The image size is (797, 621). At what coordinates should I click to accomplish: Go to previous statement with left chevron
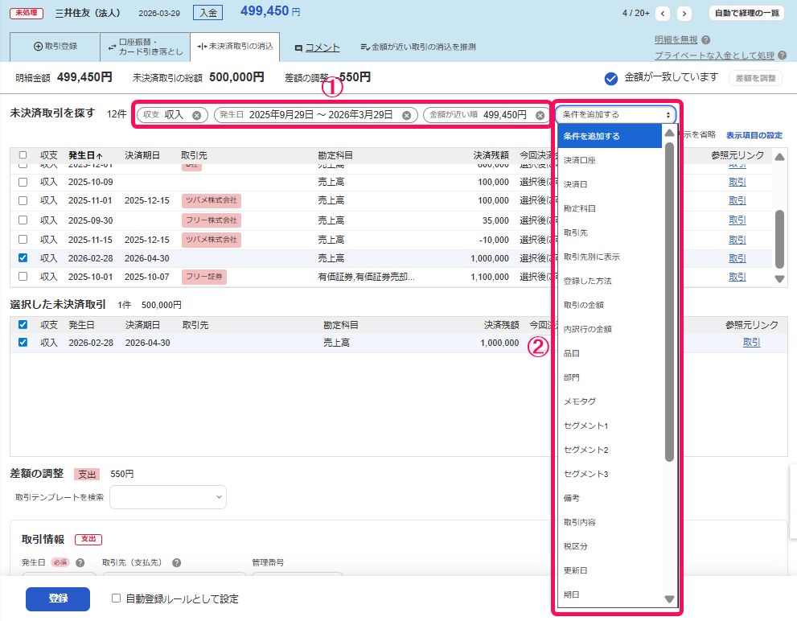pos(663,13)
